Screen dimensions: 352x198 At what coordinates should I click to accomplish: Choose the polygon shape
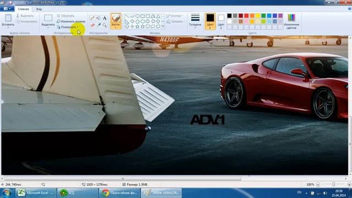[153, 16]
